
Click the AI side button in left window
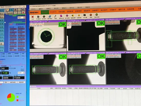tap(2, 34)
